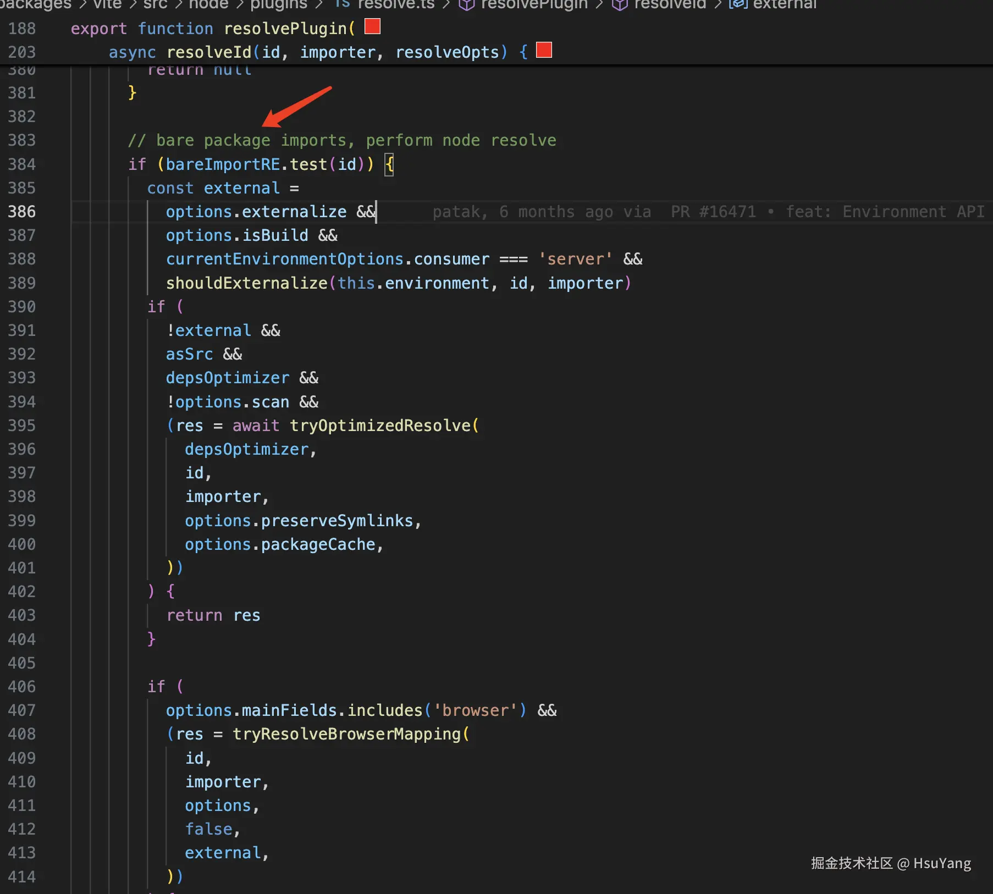
Task: Click 'tryOptimizedResolve' function call
Action: pyautogui.click(x=380, y=426)
